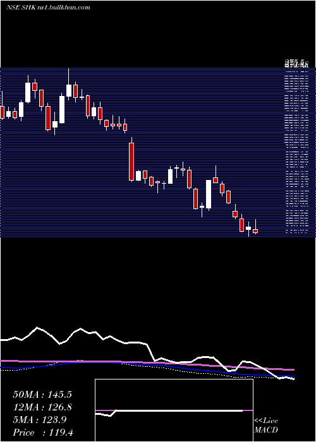Viewport: 316px width, 442px height.
Task: Click inside the MACD indicator box
Action: click(x=174, y=410)
